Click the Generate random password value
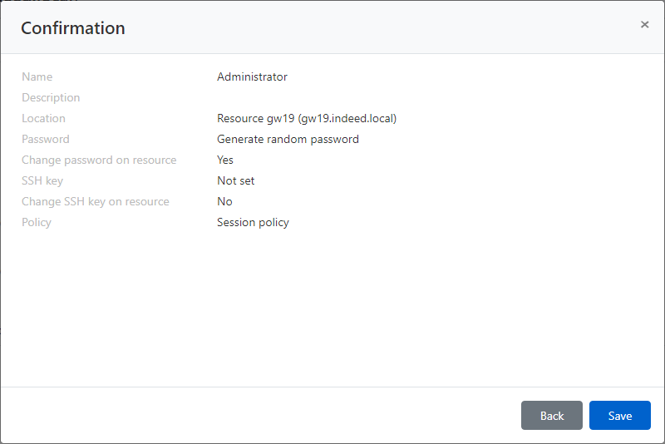This screenshot has width=665, height=444. click(288, 139)
